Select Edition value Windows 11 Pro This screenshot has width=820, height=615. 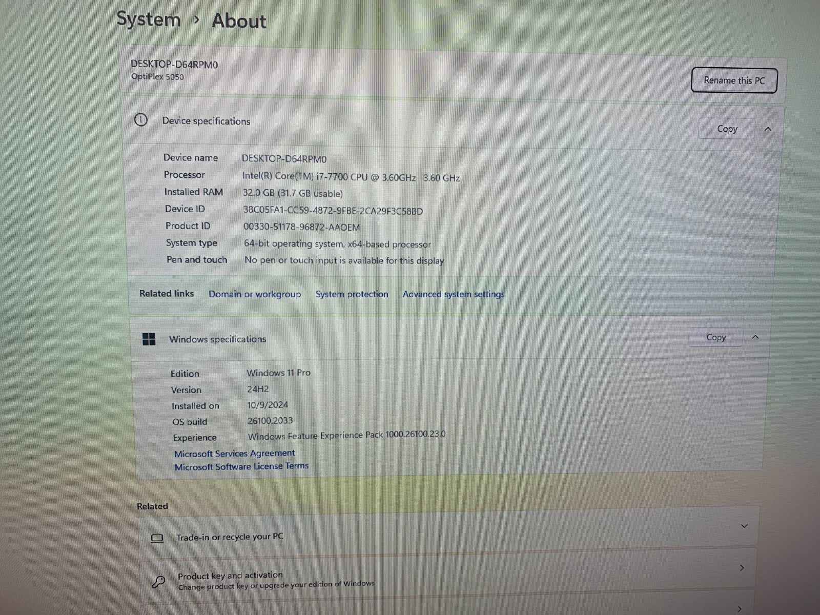tap(278, 373)
